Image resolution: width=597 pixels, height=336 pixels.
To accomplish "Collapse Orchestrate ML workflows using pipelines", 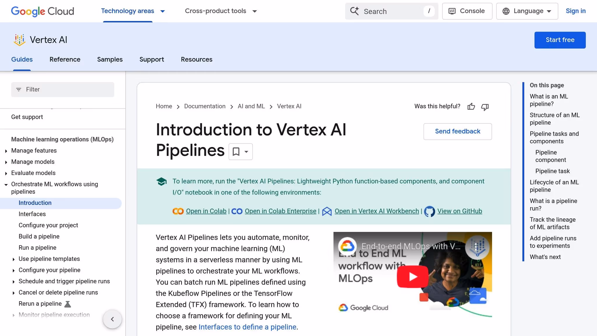I will 6,184.
